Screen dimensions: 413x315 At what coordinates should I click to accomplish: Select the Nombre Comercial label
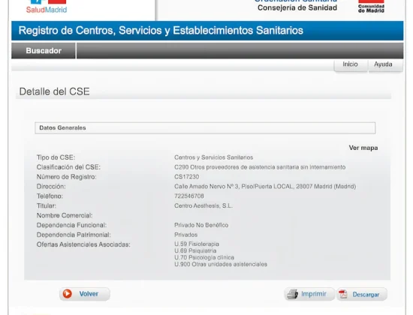coord(65,215)
